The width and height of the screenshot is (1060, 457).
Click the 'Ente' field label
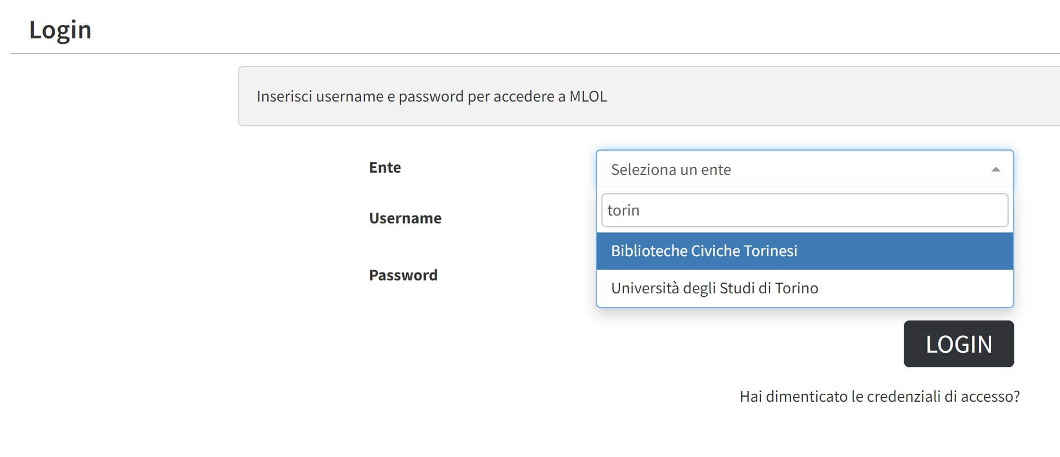pos(385,168)
